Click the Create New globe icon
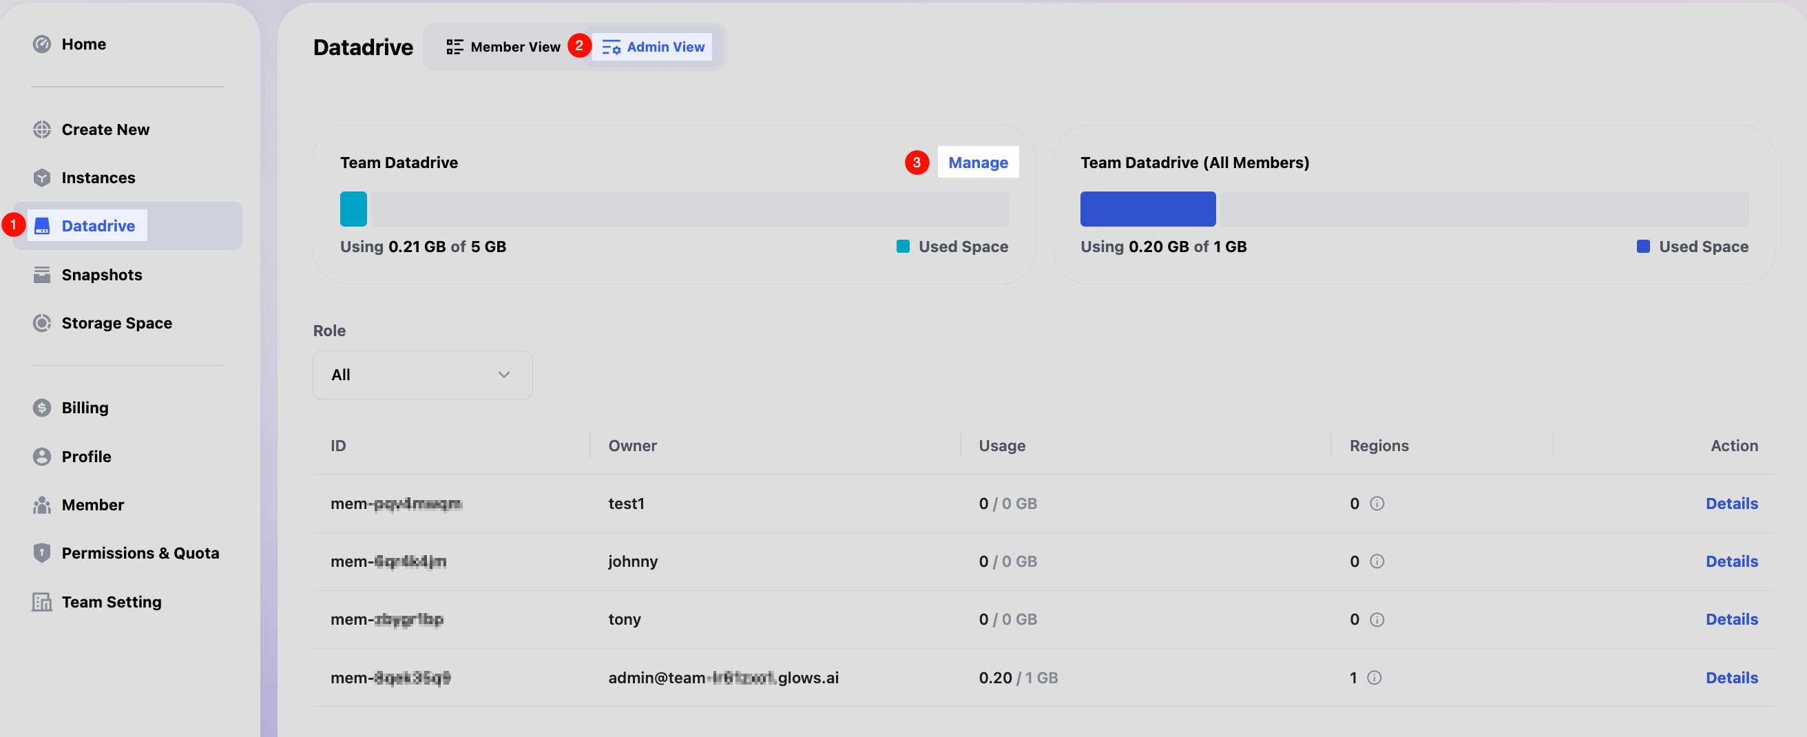This screenshot has width=1807, height=737. coord(42,130)
